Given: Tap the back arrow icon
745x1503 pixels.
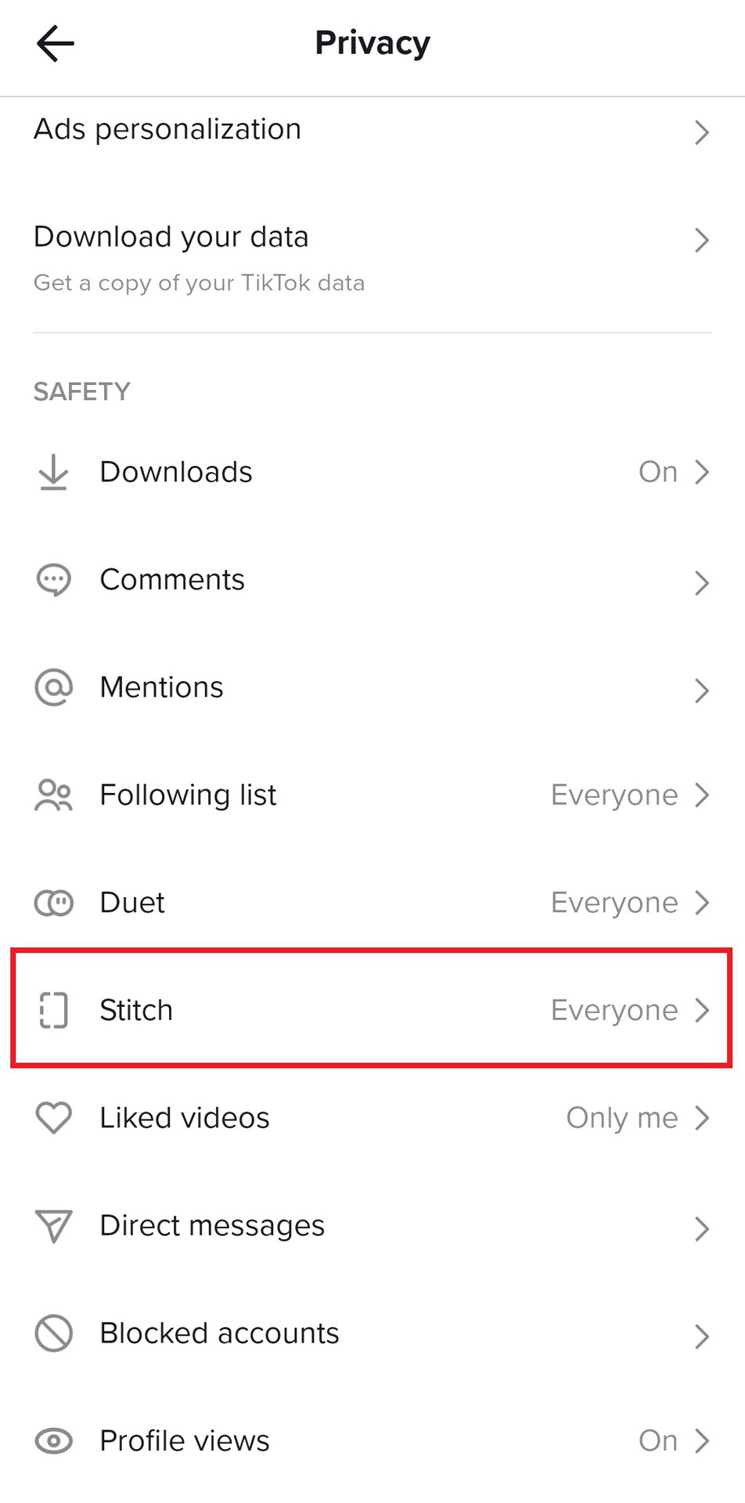Looking at the screenshot, I should [x=55, y=43].
